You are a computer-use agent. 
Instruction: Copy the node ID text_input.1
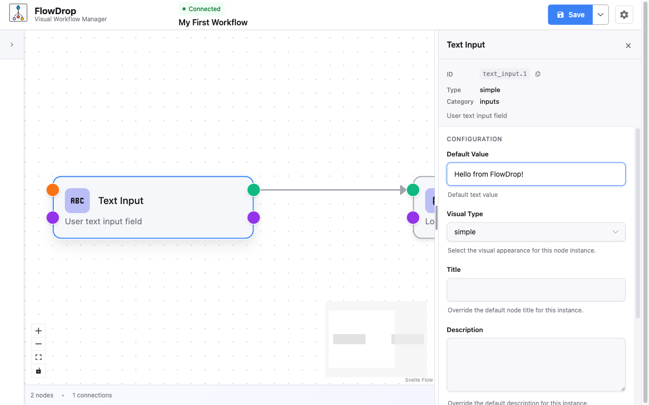[537, 73]
